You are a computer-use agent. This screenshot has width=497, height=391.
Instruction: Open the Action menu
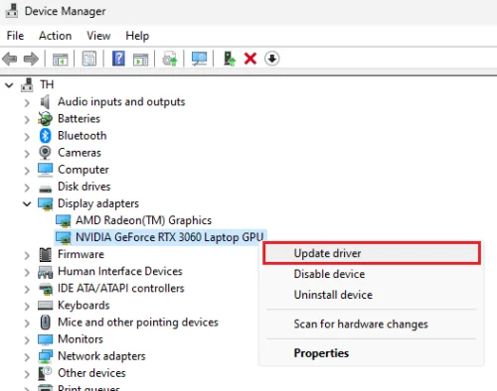[x=56, y=36]
